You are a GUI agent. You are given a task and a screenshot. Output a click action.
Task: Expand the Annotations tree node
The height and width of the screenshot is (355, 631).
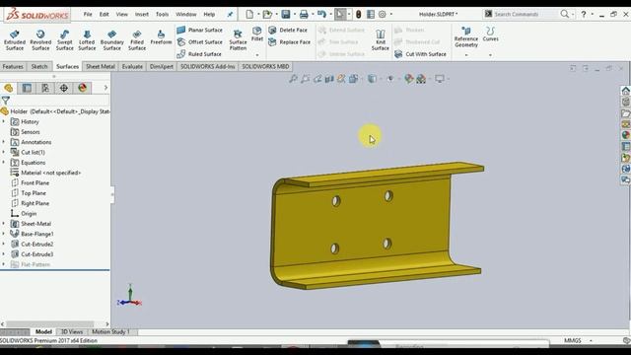click(4, 142)
